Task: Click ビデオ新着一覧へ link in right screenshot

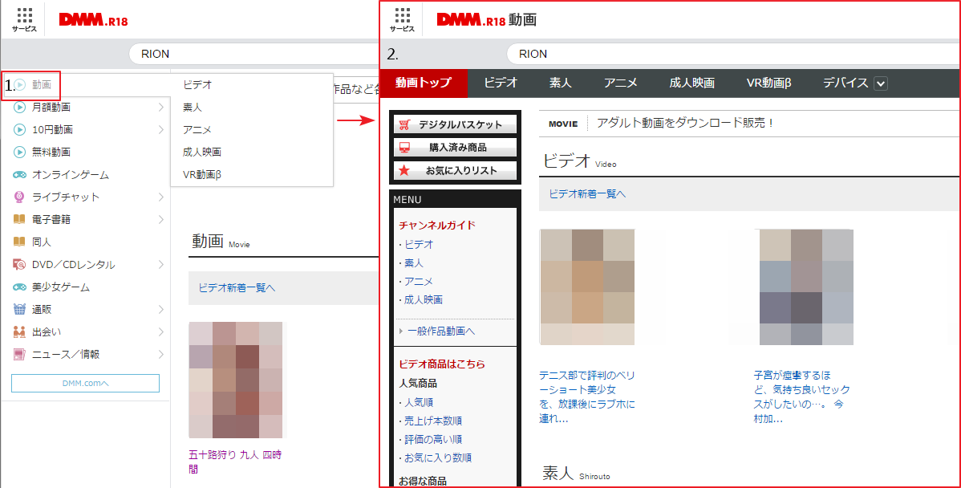Action: coord(587,193)
